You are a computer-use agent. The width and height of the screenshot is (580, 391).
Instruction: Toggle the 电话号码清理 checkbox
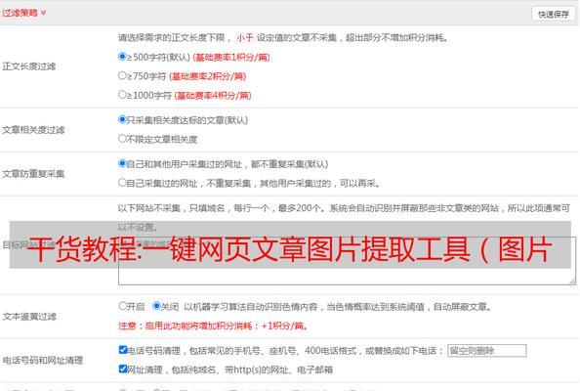[123, 350]
